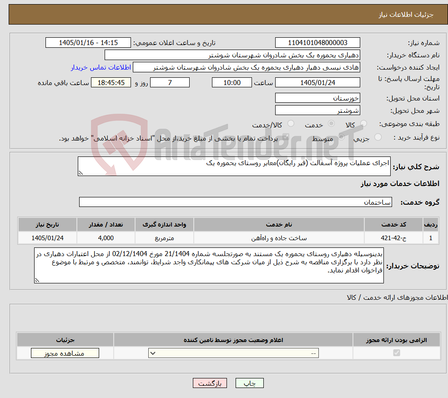Click the ردیف column header
448x398 pixels.
[431, 225]
